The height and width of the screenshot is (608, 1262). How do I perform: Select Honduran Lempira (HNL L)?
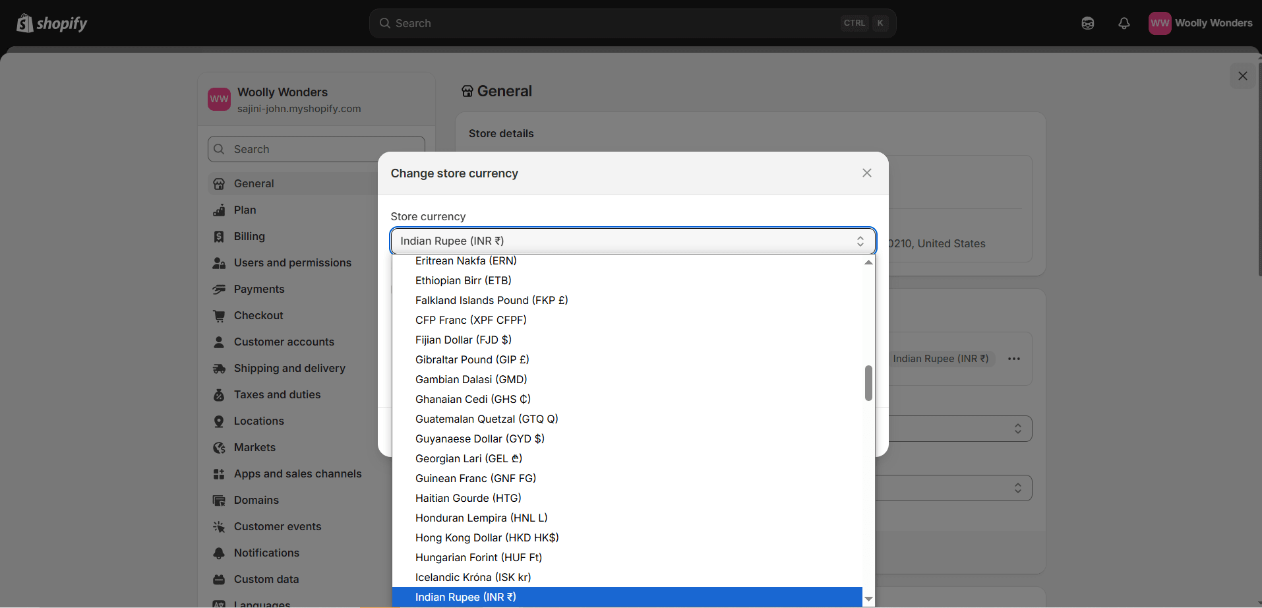point(627,518)
